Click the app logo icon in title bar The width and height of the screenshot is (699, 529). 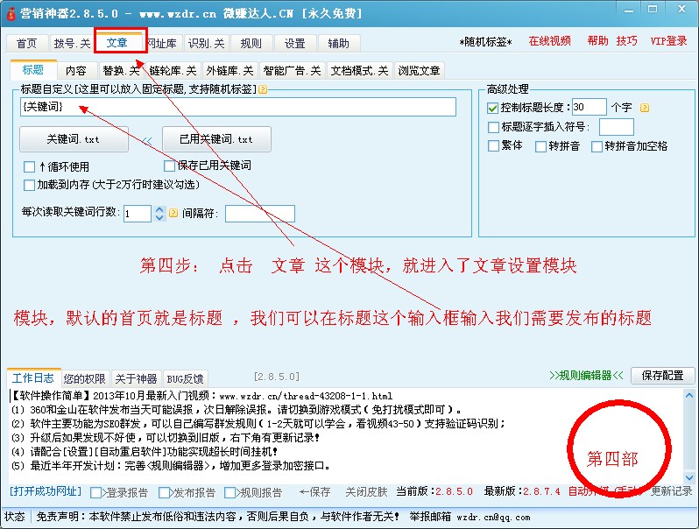(x=11, y=14)
